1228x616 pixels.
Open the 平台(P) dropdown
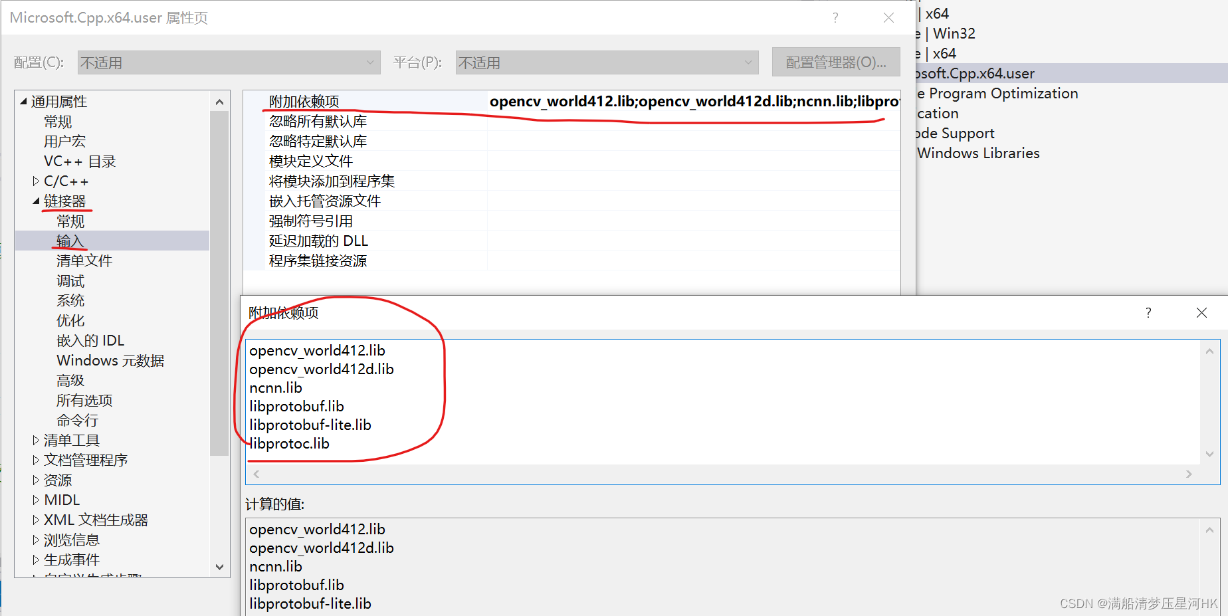pyautogui.click(x=607, y=62)
